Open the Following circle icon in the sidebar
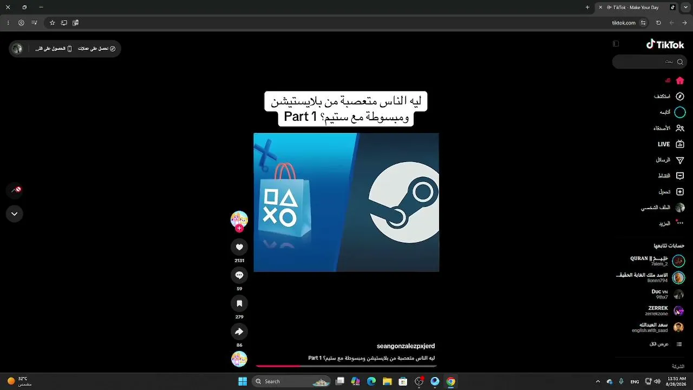Viewport: 693px width, 390px height. (680, 112)
